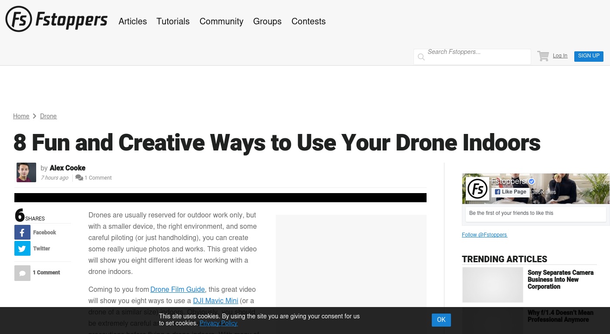Open the DJI Mavic Mini link
Image resolution: width=610 pixels, height=334 pixels.
click(216, 301)
